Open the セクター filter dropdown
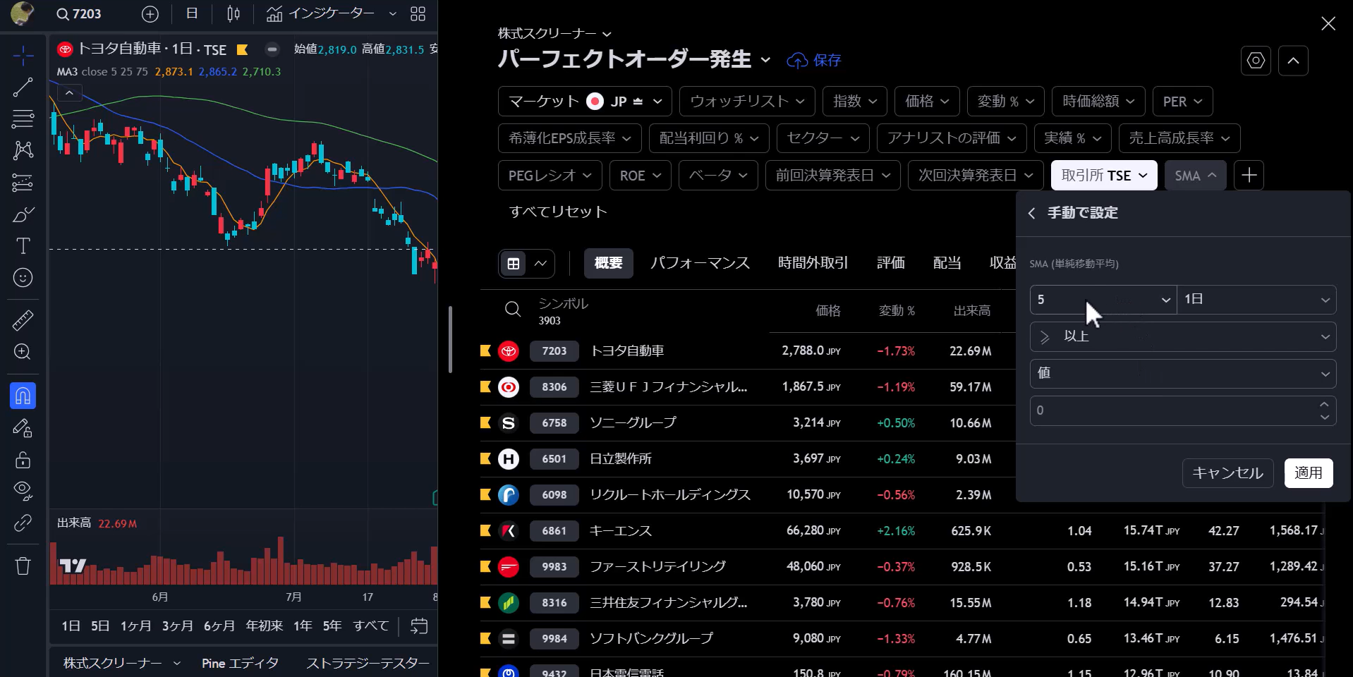The height and width of the screenshot is (677, 1353). point(823,138)
